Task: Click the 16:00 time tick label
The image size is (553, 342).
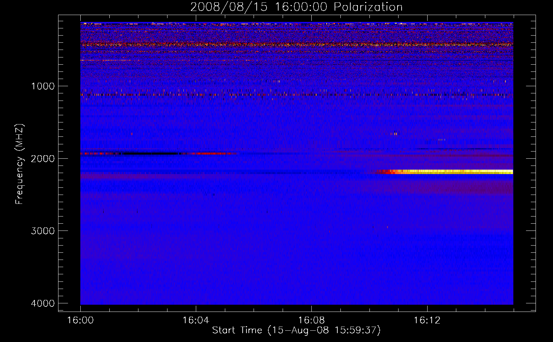Action: (80, 320)
